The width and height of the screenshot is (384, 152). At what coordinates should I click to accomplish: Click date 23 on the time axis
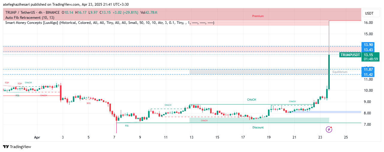320,138
